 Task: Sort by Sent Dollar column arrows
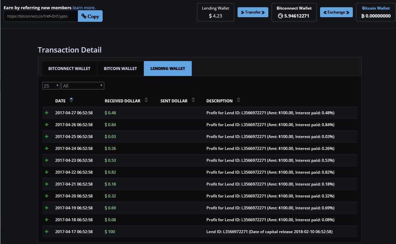click(193, 100)
